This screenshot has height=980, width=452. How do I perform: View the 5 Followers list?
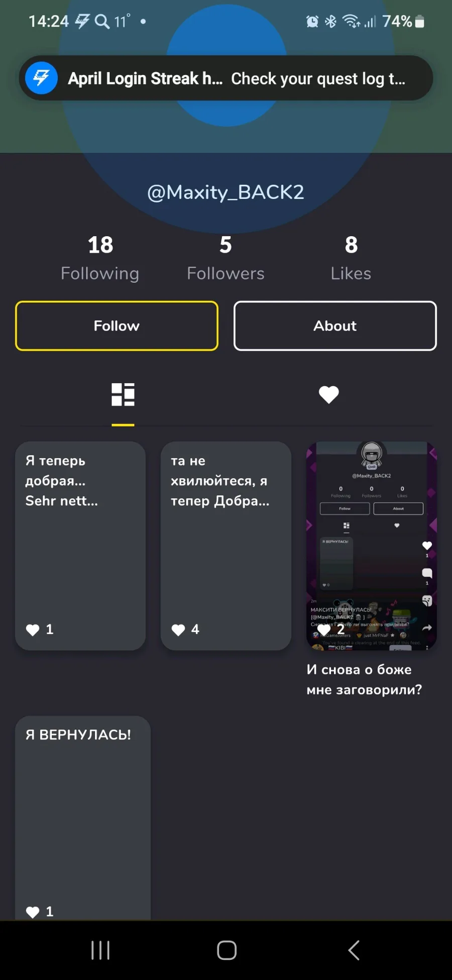225,259
